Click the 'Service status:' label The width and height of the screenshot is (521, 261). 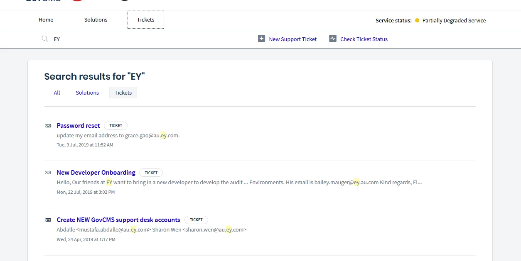coord(393,20)
